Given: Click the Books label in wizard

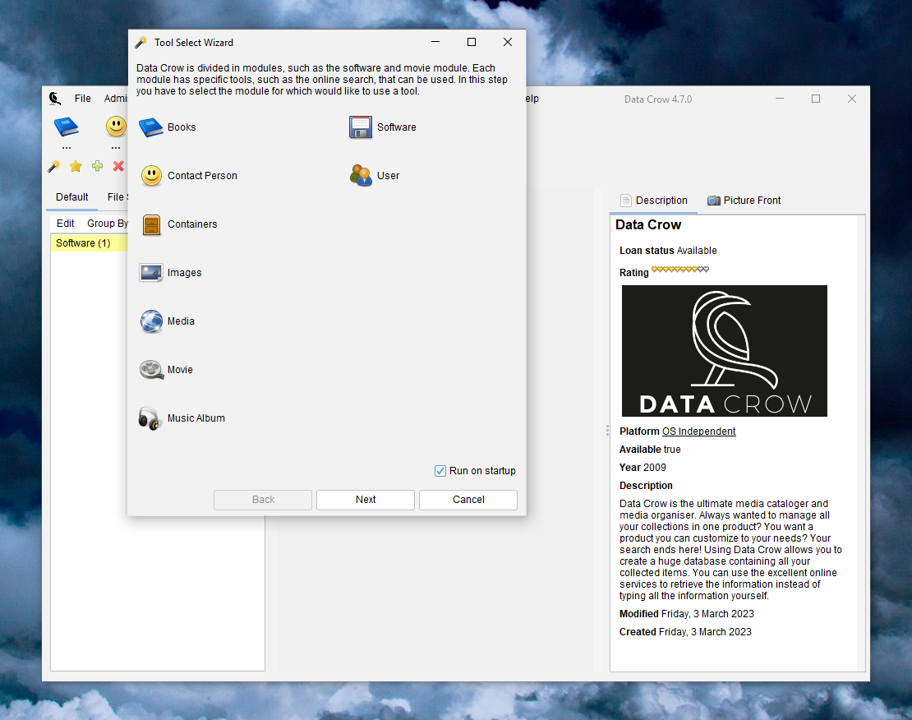Looking at the screenshot, I should pos(182,127).
